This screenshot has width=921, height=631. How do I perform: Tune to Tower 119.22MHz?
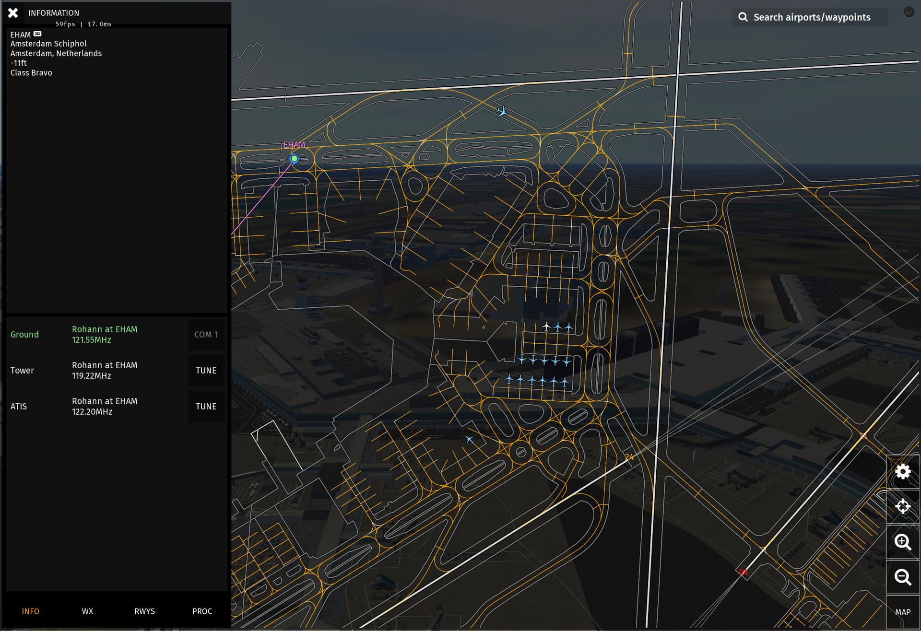click(x=206, y=371)
